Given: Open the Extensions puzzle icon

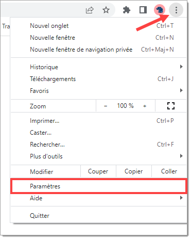Looking at the screenshot, I should [x=127, y=10].
